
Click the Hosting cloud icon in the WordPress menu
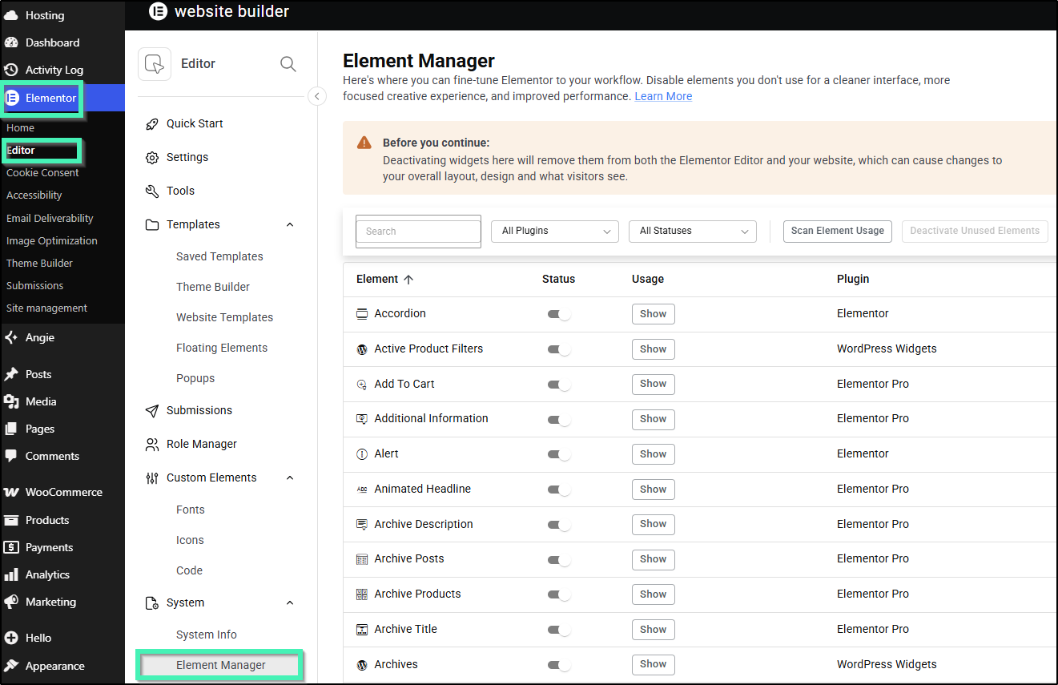(x=11, y=15)
